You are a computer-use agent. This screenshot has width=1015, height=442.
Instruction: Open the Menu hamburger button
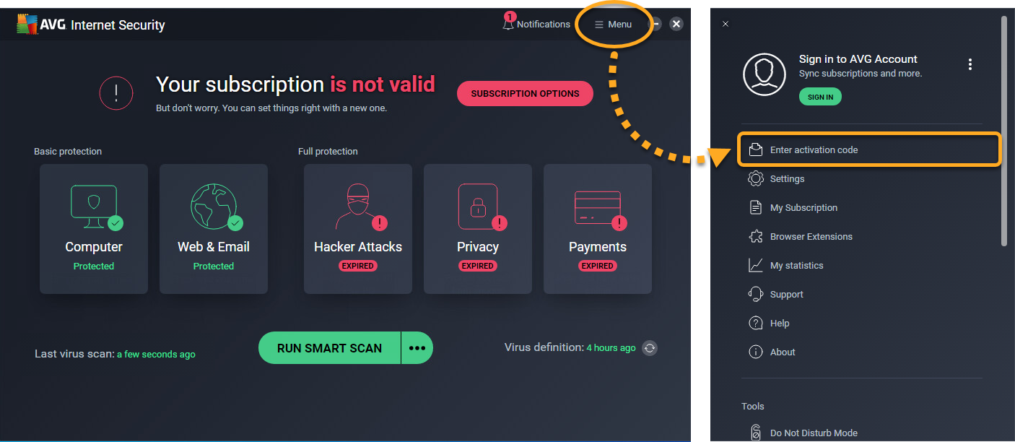613,25
